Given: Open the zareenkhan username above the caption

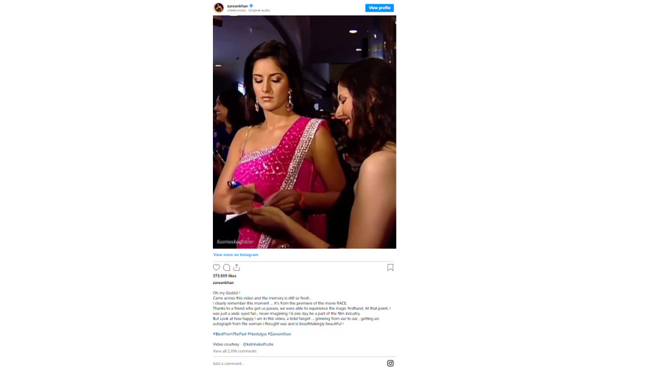Looking at the screenshot, I should (x=223, y=283).
